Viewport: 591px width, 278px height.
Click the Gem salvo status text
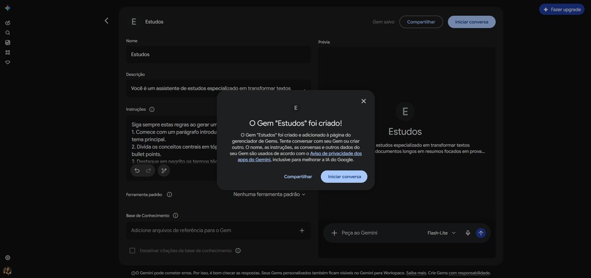tap(384, 22)
